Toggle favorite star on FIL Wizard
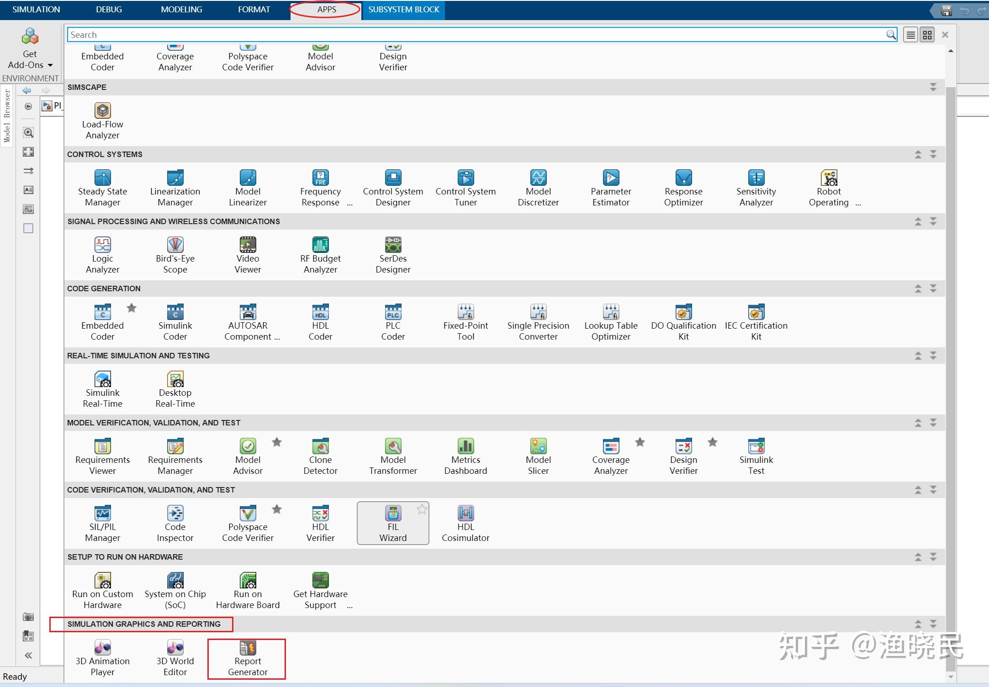989x687 pixels. click(422, 509)
